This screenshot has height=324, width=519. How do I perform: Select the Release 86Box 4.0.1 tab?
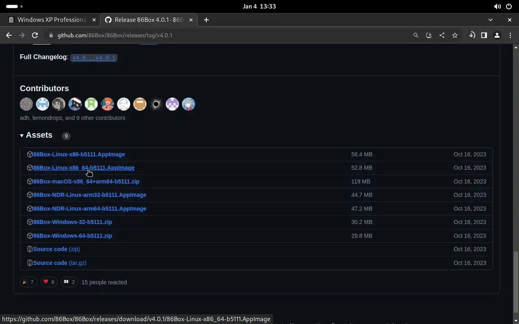coord(148,19)
